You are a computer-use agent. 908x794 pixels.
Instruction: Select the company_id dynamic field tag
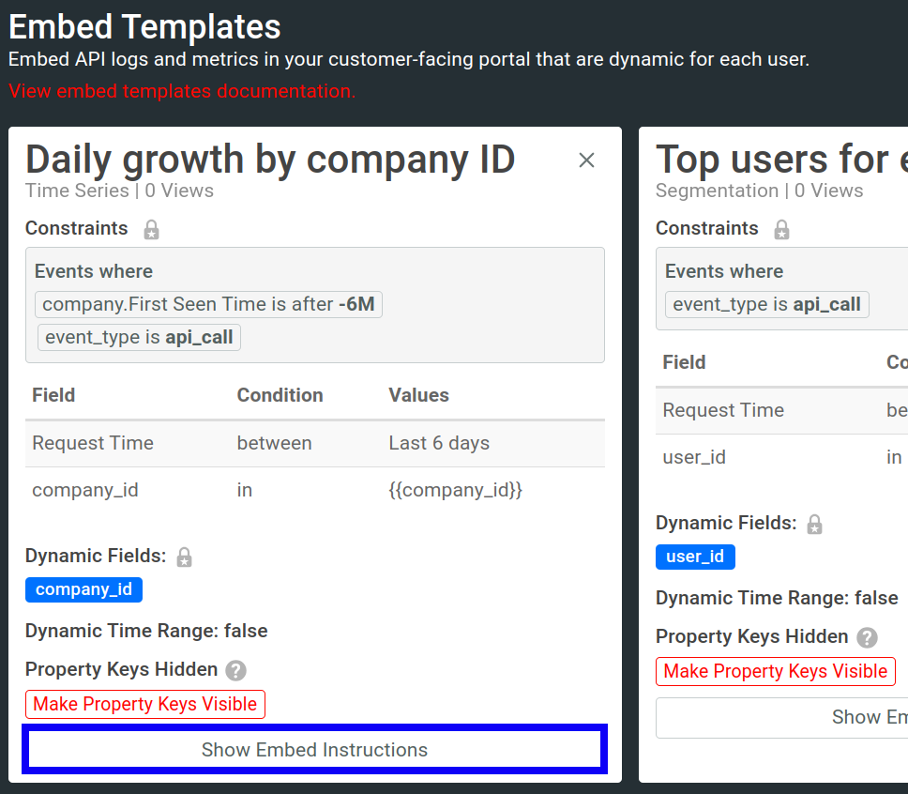(83, 589)
